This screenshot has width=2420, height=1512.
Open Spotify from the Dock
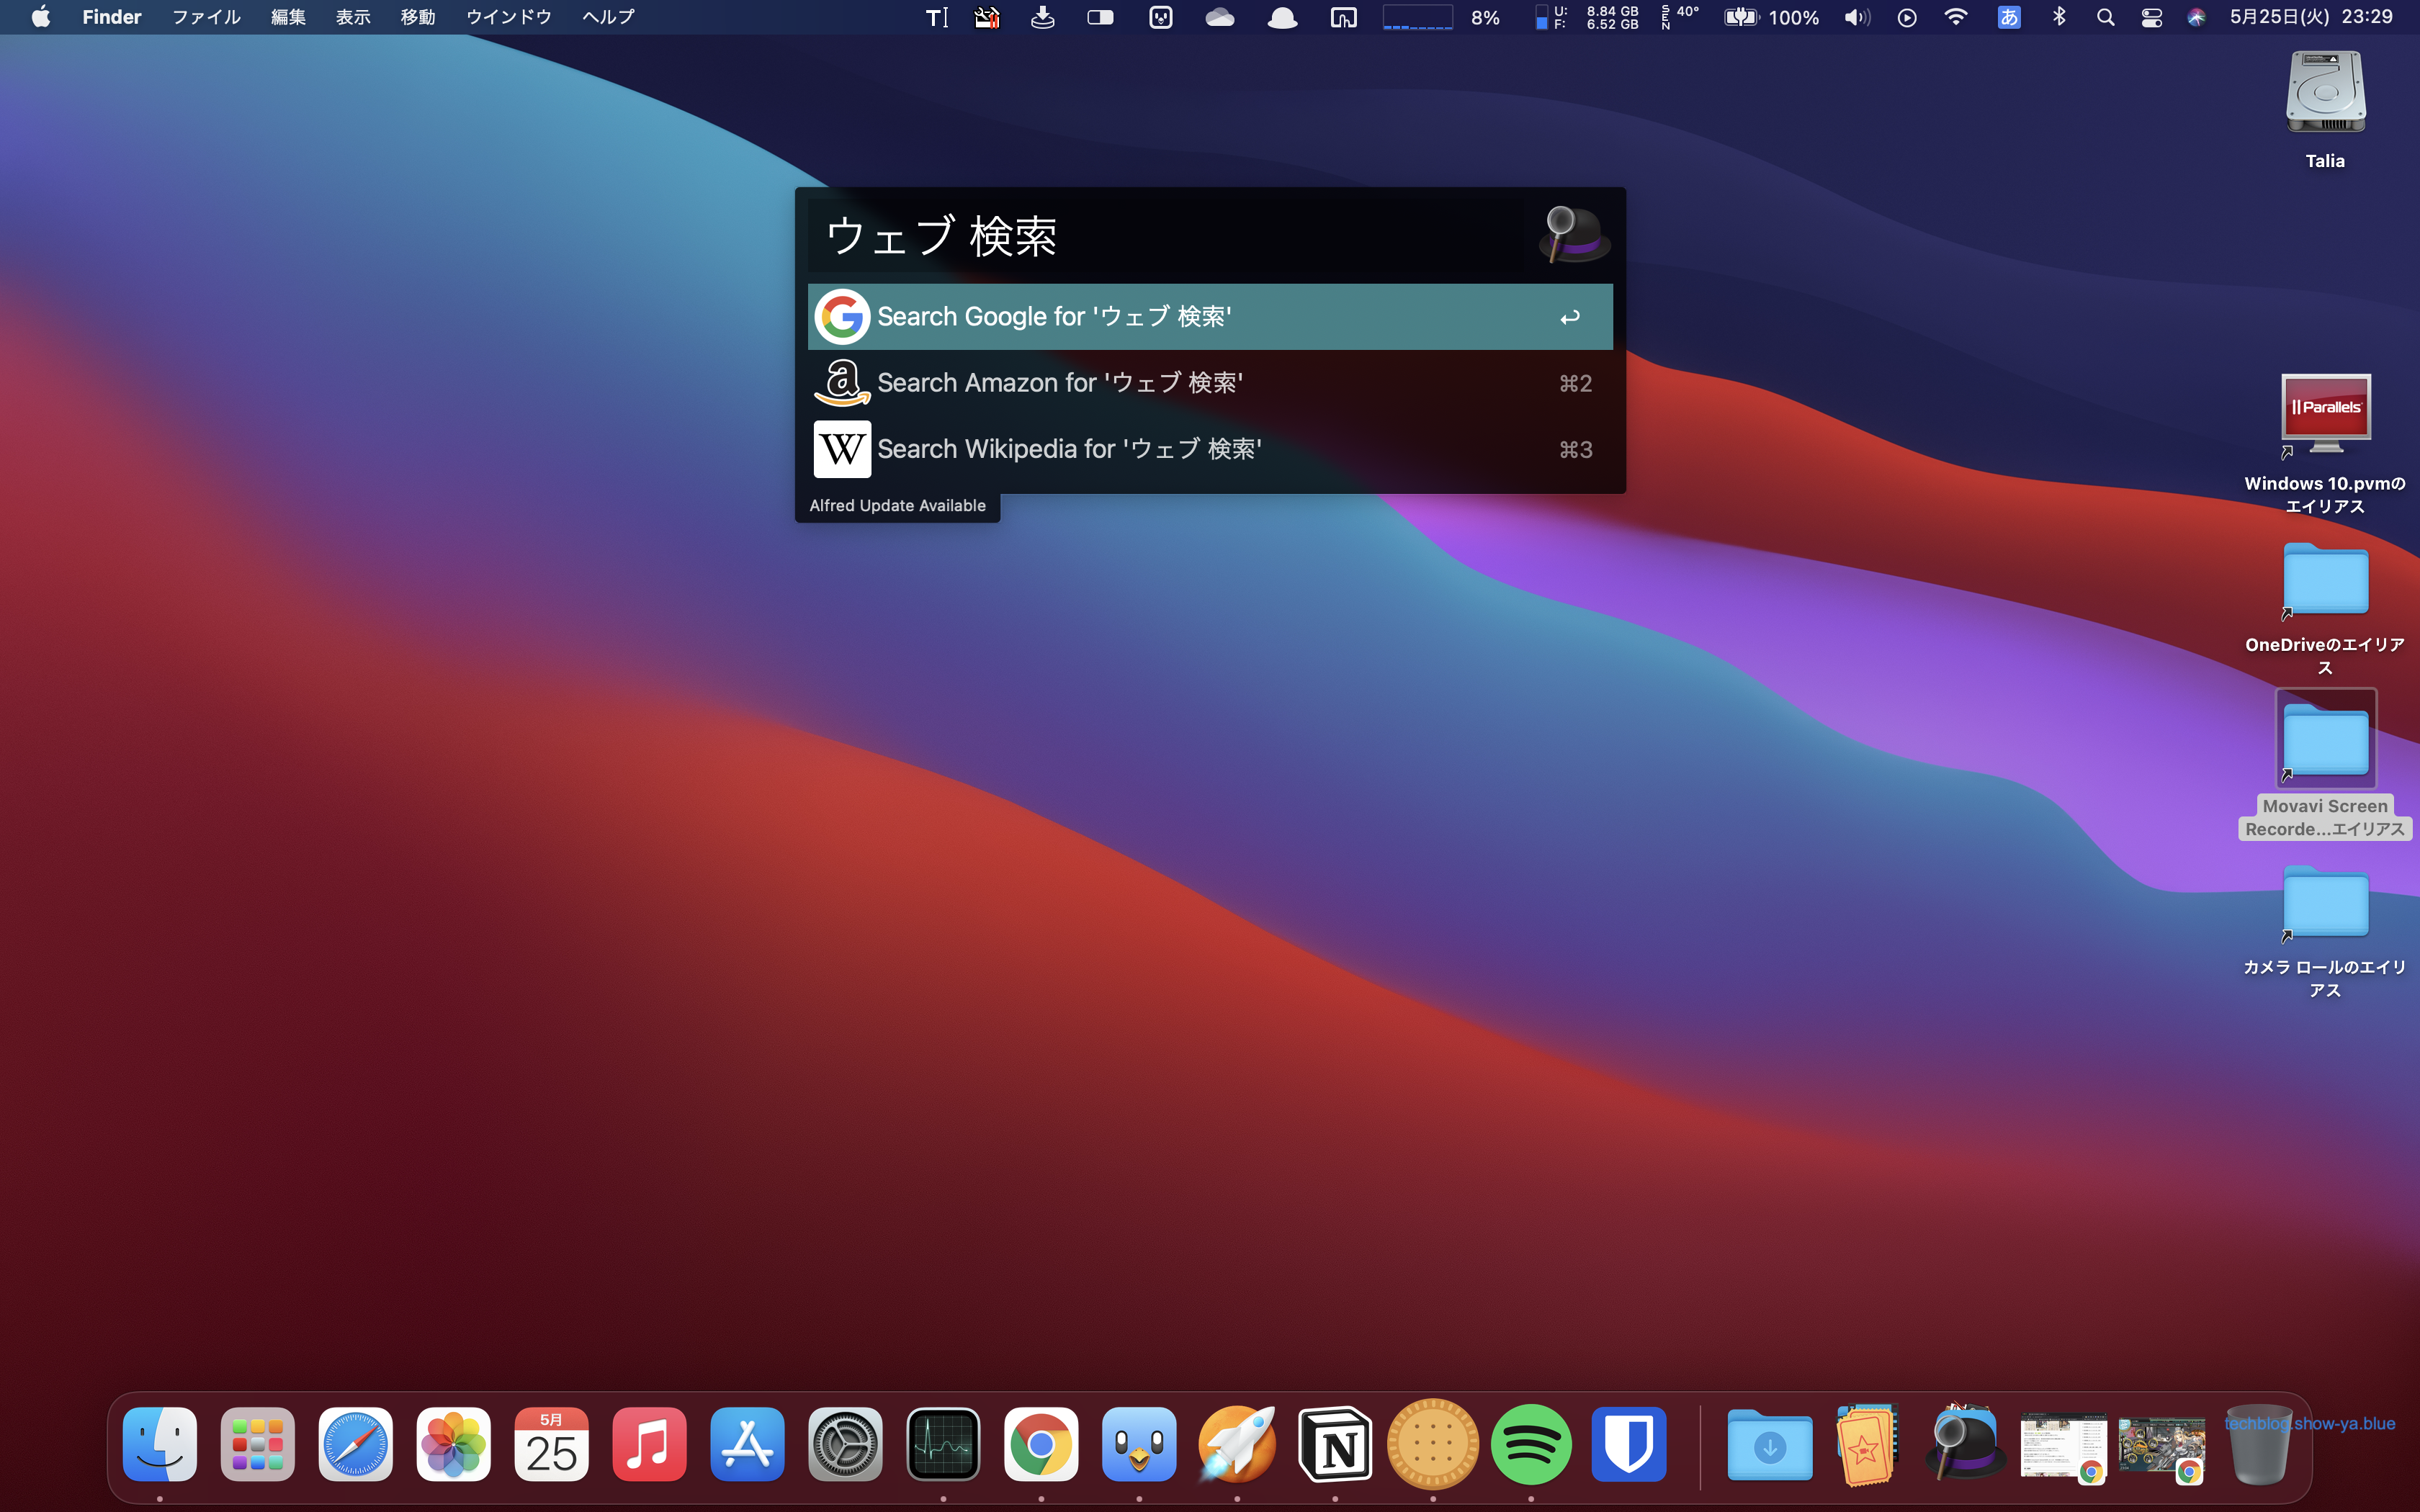coord(1530,1444)
